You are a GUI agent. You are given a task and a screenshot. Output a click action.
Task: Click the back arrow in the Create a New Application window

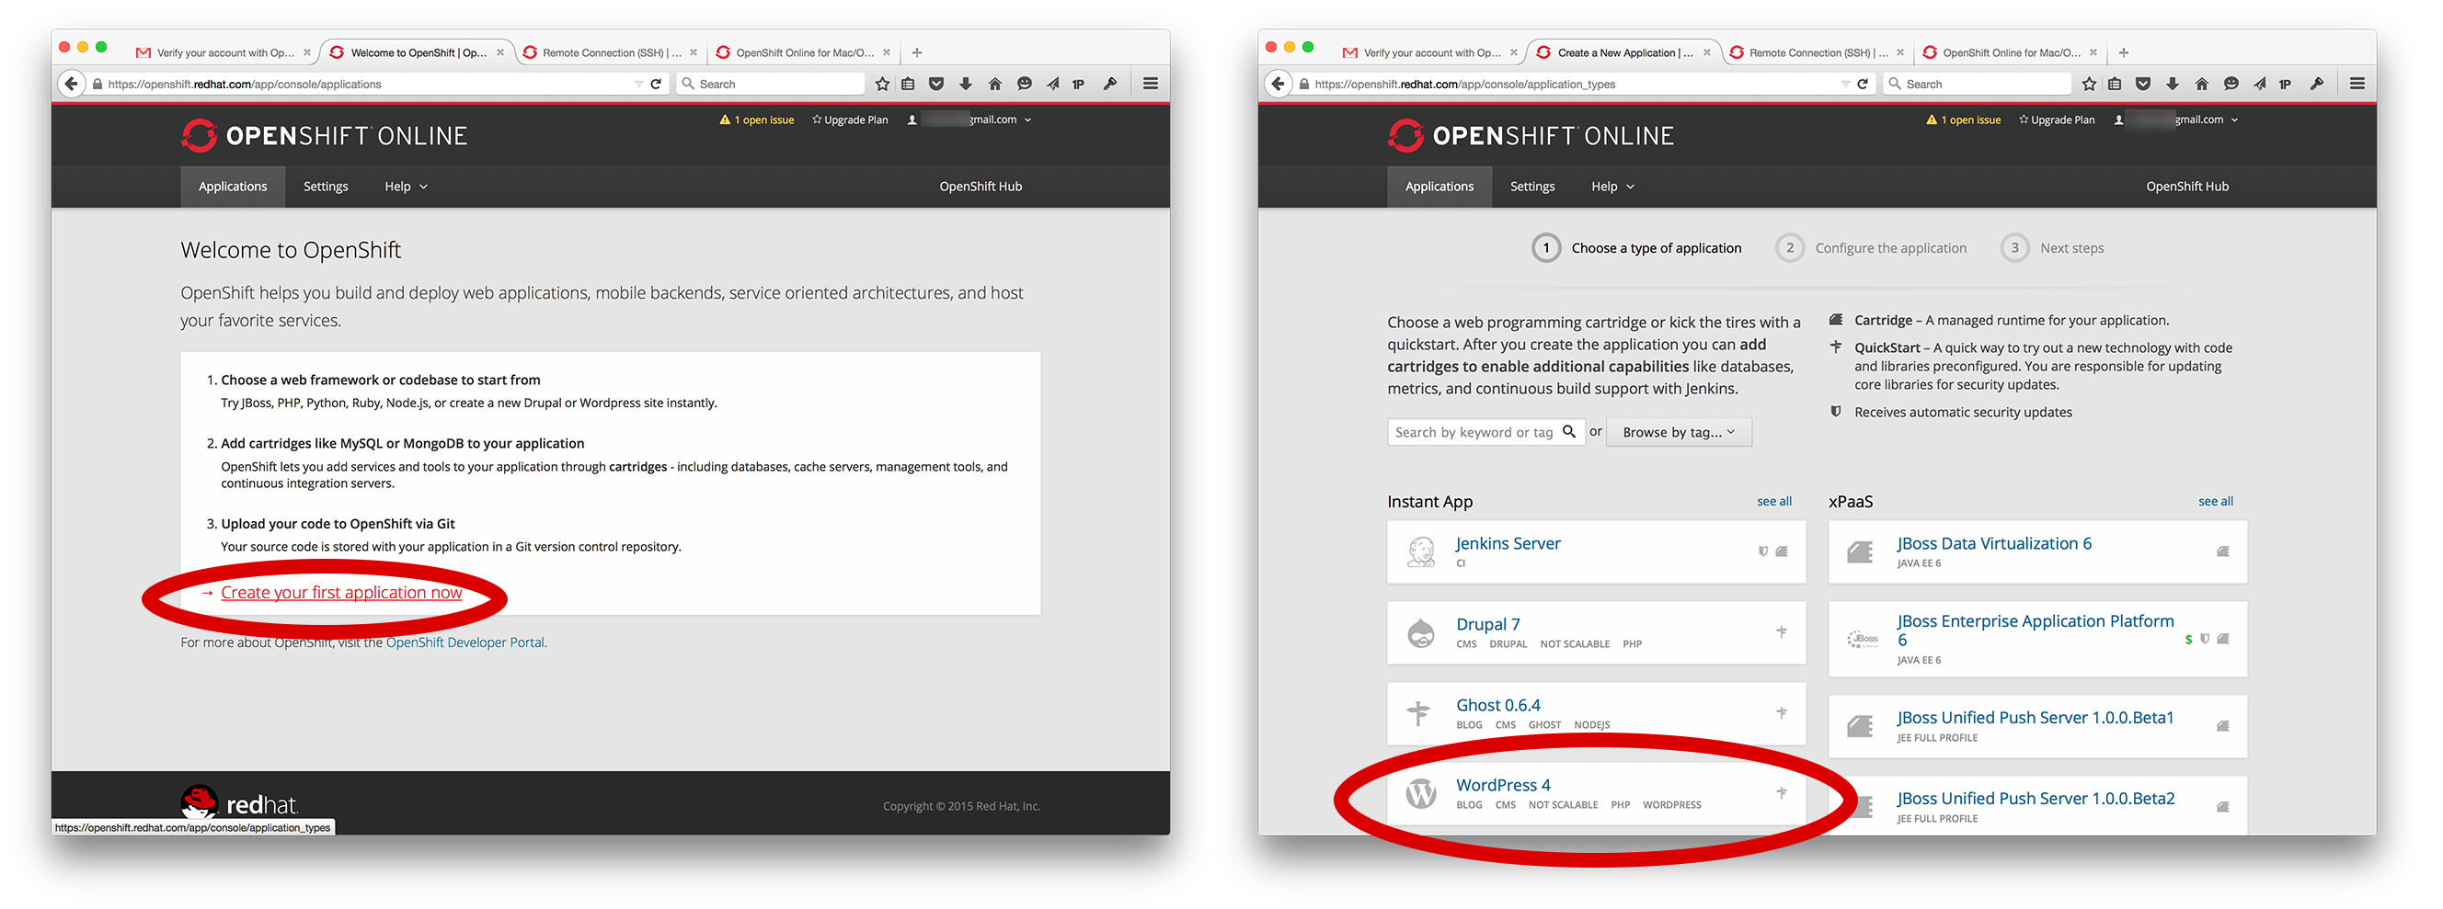(1279, 84)
